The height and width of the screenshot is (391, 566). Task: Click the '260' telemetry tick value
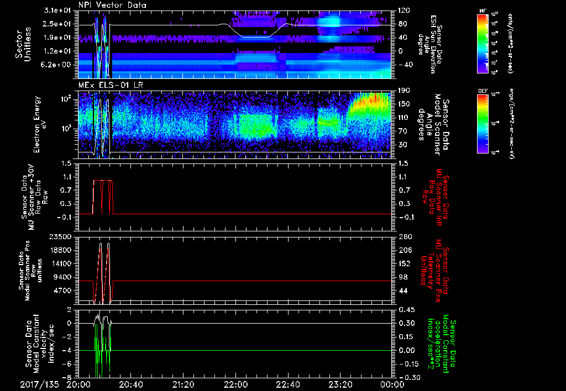coord(404,236)
